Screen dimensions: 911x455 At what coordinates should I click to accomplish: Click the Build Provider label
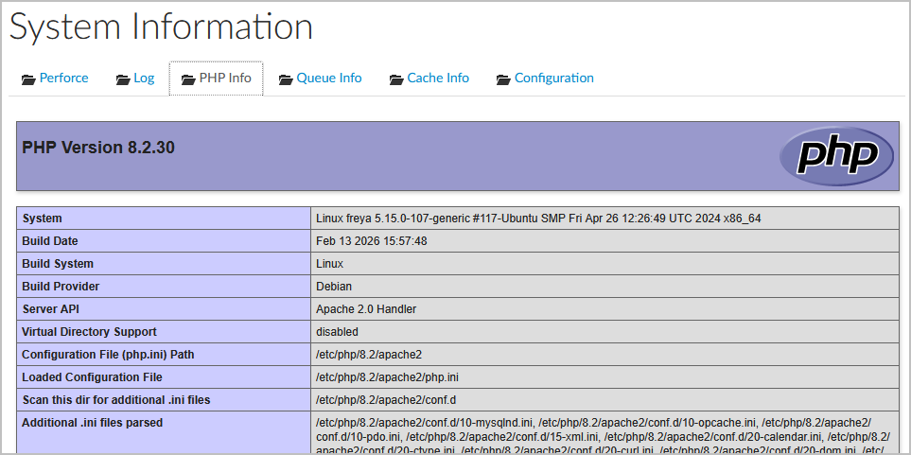61,287
